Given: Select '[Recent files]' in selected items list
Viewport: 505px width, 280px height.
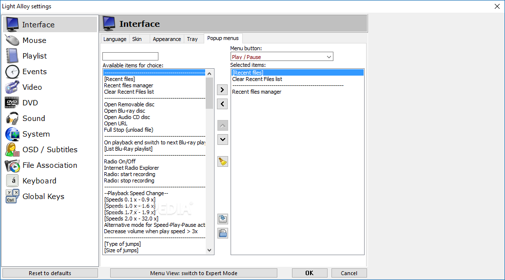Looking at the screenshot, I should click(297, 73).
